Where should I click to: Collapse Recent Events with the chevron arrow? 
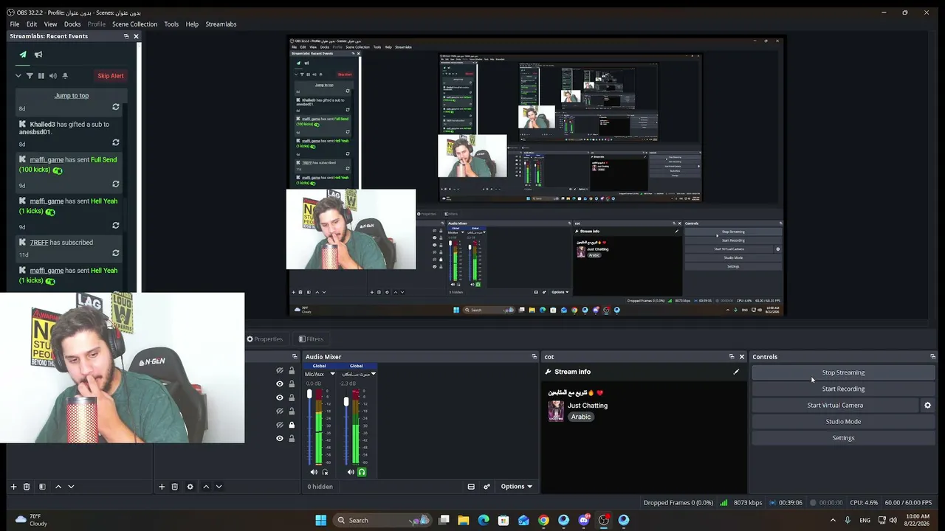point(18,76)
